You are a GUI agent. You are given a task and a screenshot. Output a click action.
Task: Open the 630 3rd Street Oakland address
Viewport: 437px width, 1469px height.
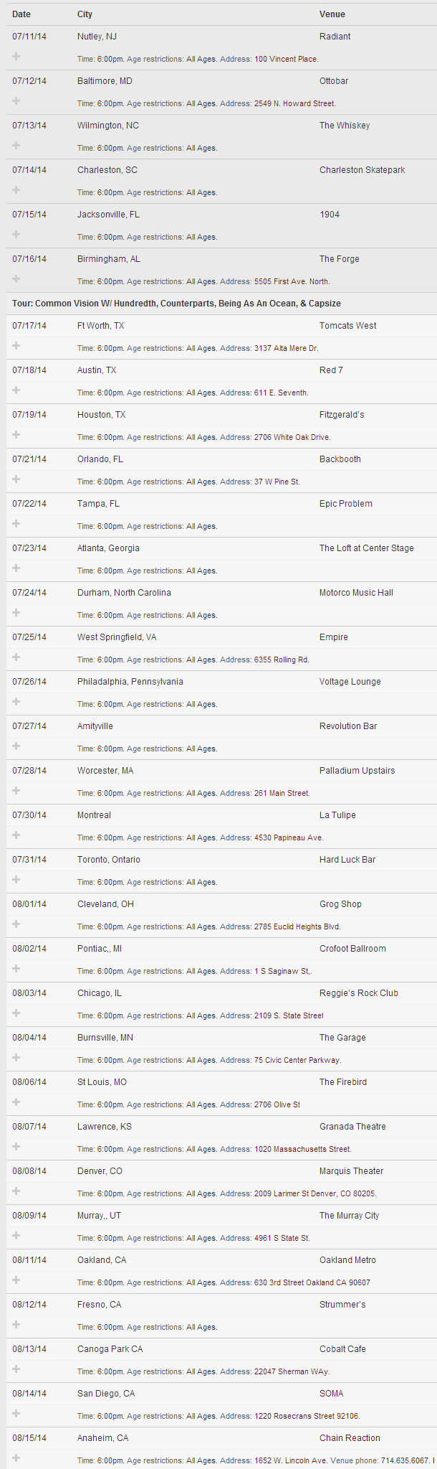pyautogui.click(x=312, y=1282)
